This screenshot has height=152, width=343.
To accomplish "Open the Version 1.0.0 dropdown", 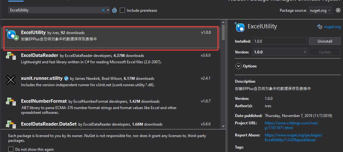I will tap(279, 52).
